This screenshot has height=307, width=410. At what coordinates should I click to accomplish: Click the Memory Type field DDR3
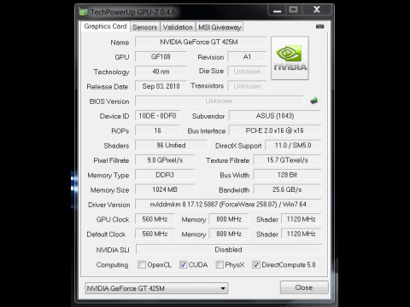(165, 175)
